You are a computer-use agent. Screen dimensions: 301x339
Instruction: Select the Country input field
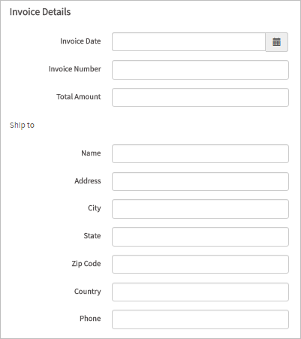pyautogui.click(x=200, y=292)
